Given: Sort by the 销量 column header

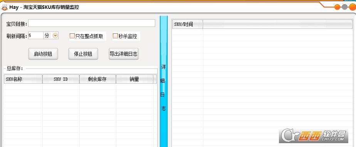Looking at the screenshot, I should click(134, 79).
